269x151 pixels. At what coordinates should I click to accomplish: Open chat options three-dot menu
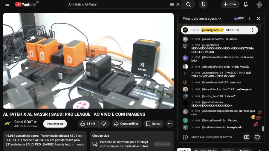click(x=250, y=18)
